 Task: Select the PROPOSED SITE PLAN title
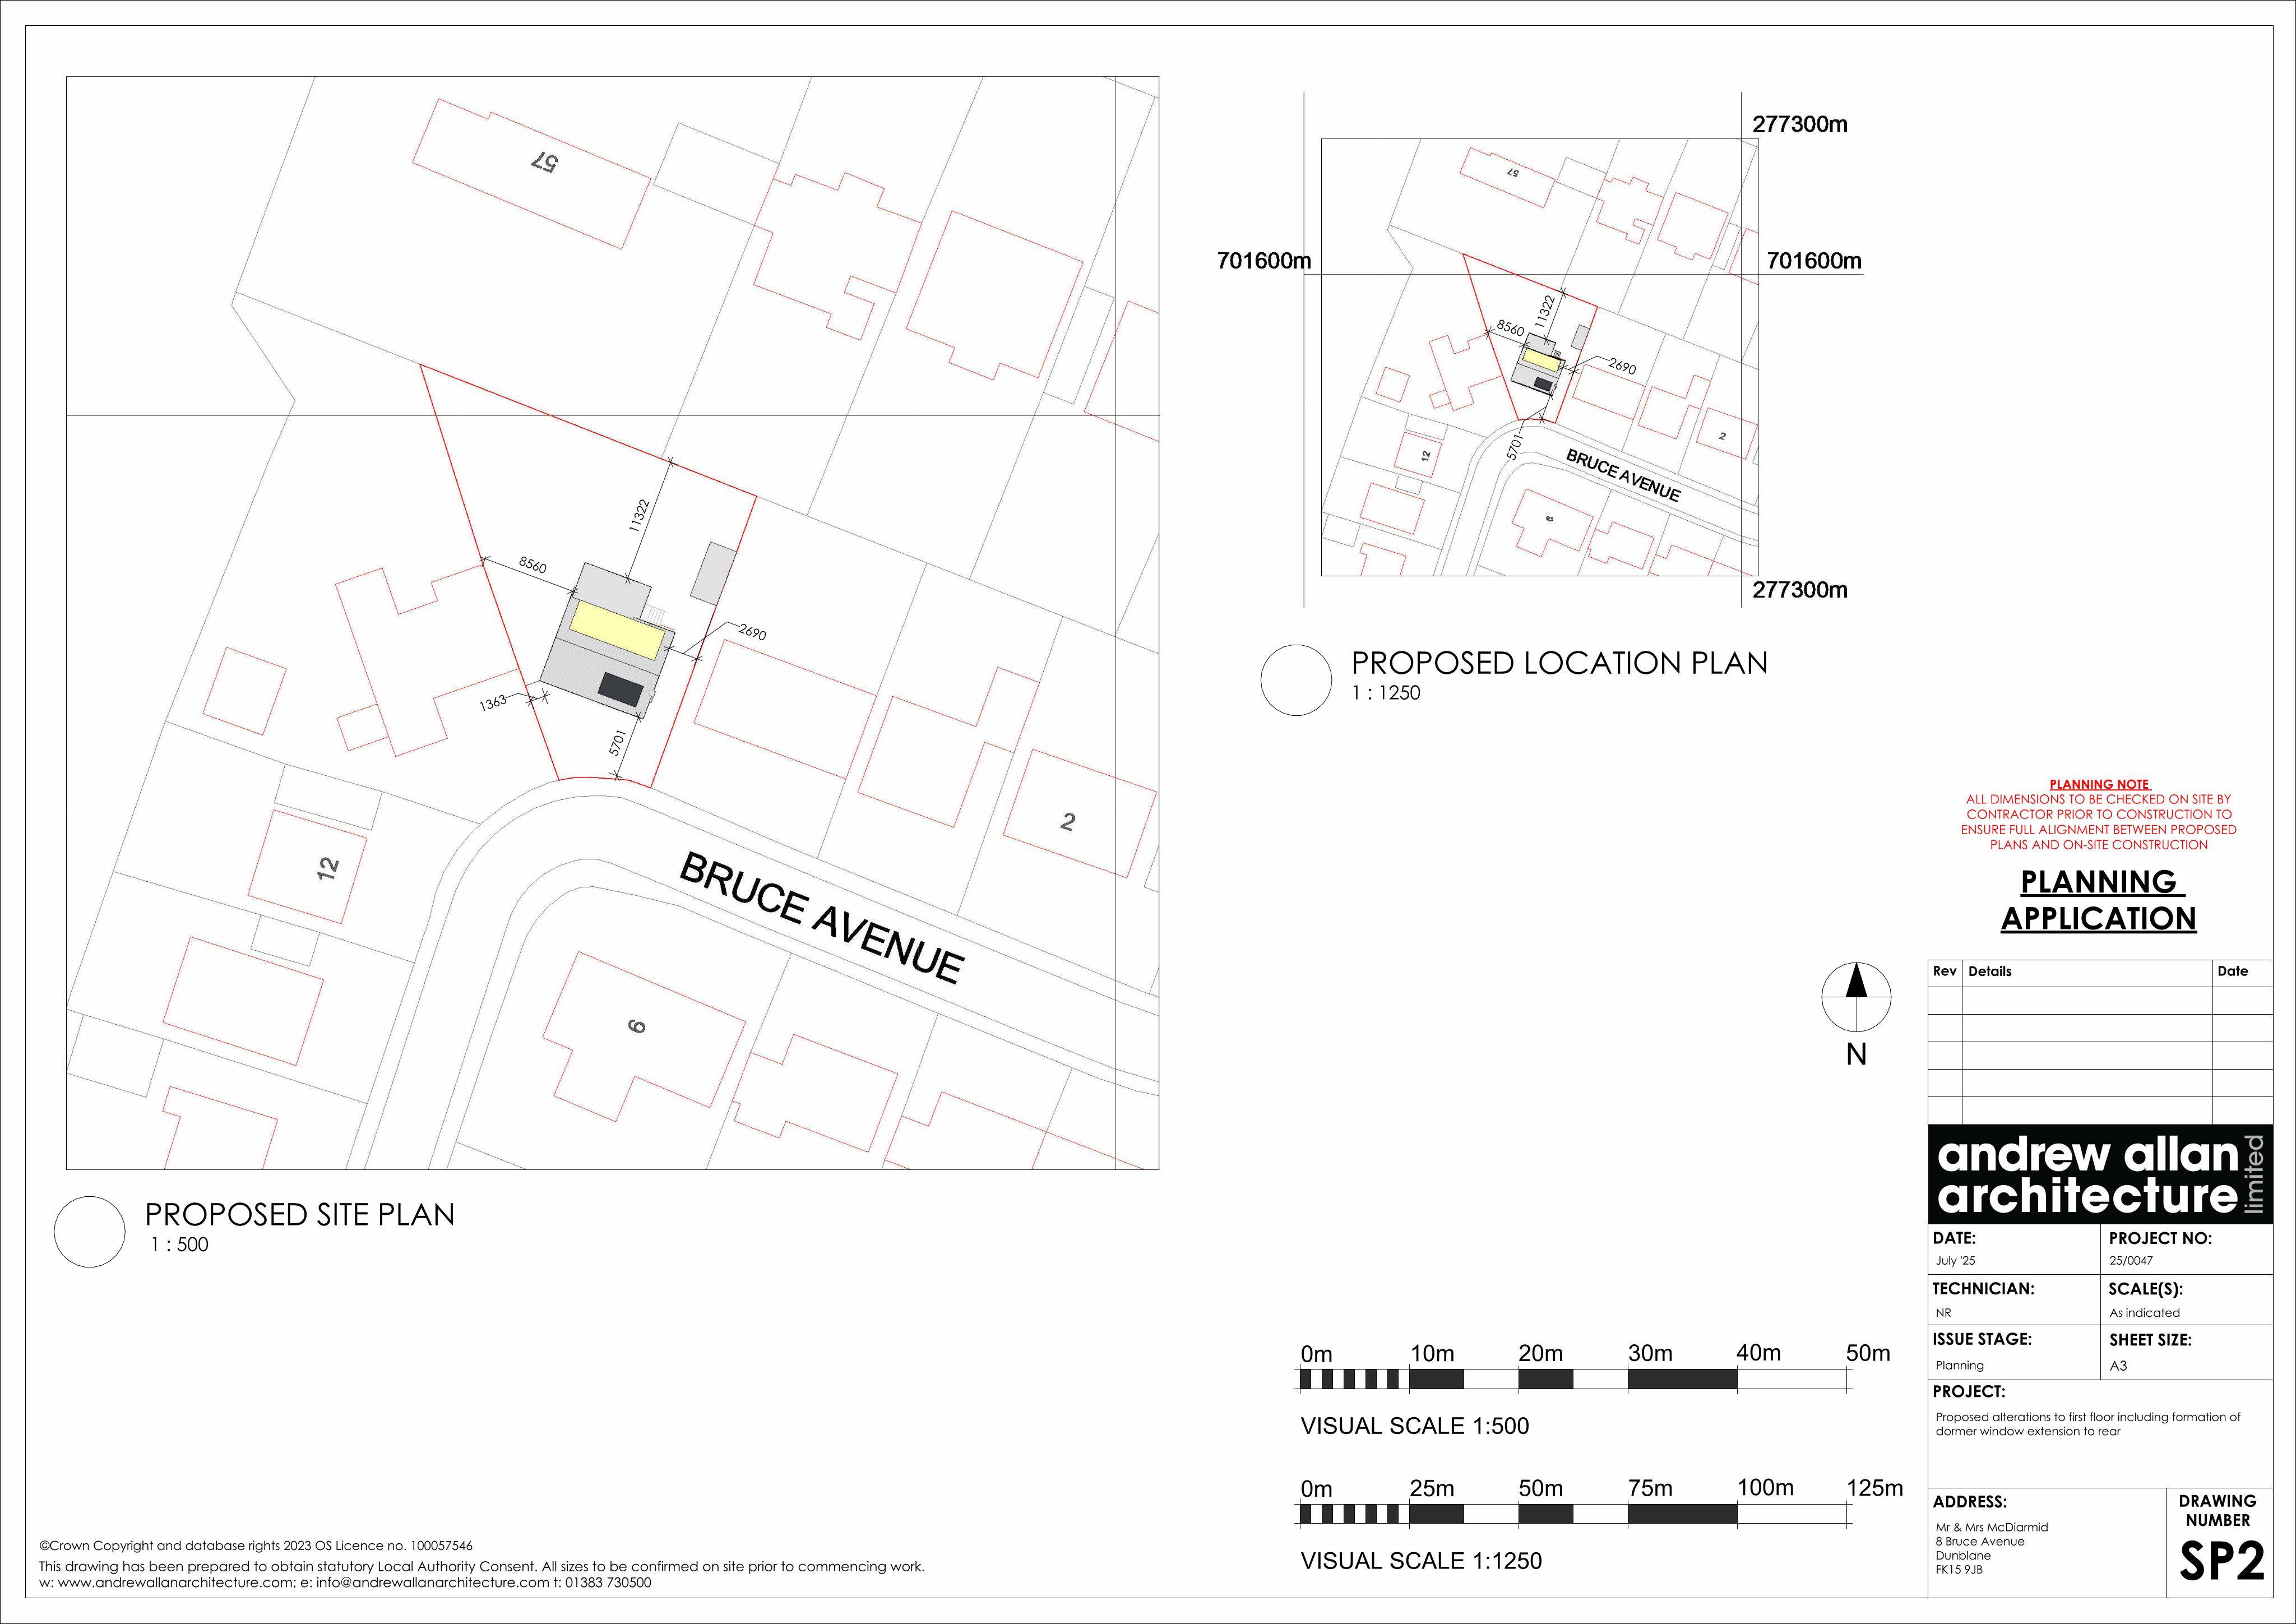pyautogui.click(x=300, y=1214)
